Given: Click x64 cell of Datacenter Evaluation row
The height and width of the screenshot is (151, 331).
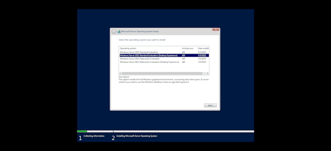Looking at the screenshot, I should click(184, 59).
